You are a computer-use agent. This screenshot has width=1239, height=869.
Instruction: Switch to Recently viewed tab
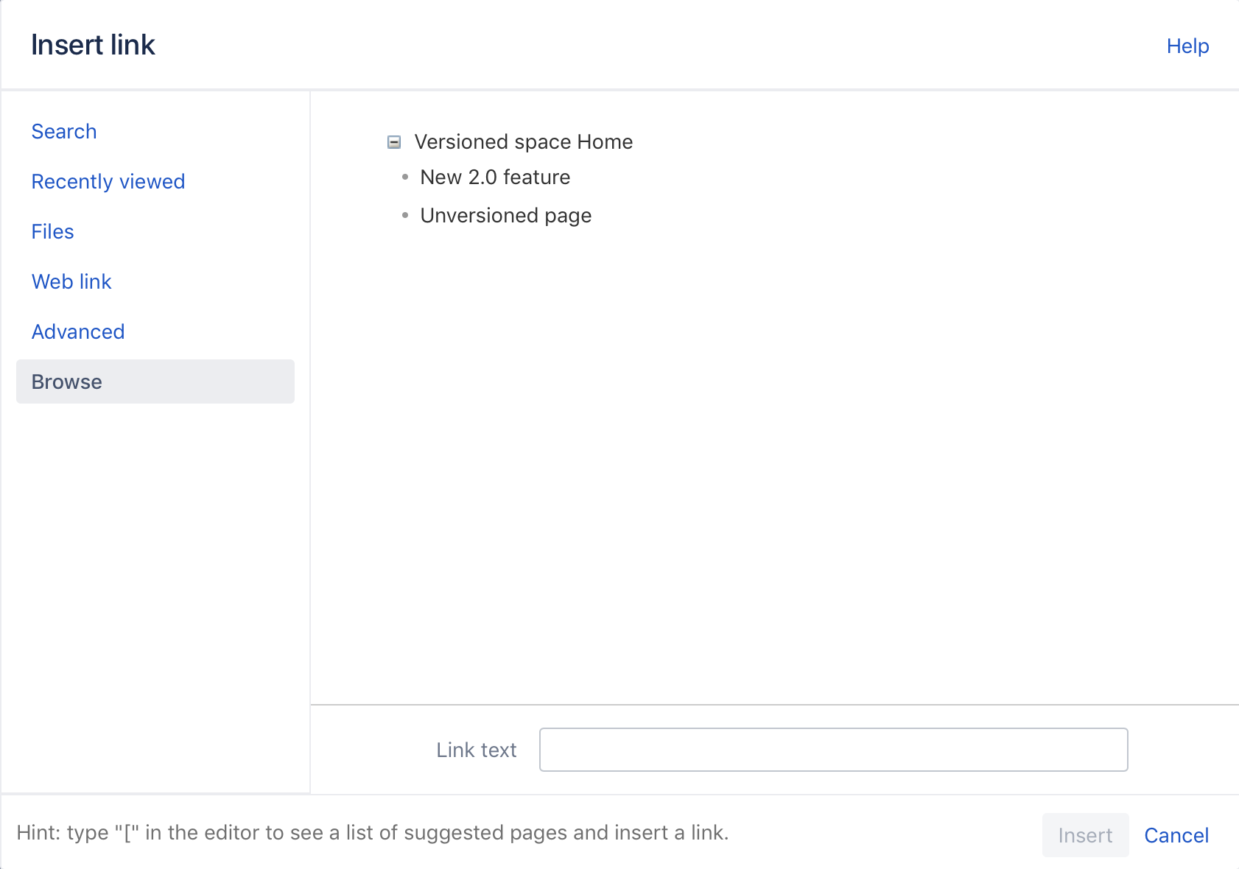pyautogui.click(x=108, y=182)
